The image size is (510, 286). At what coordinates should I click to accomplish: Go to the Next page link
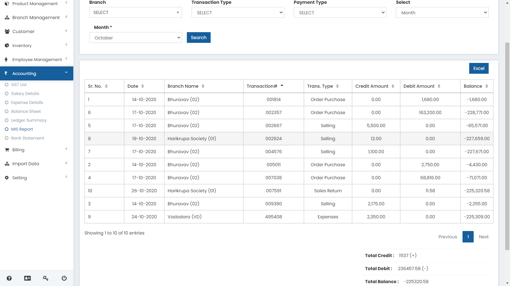click(x=484, y=237)
